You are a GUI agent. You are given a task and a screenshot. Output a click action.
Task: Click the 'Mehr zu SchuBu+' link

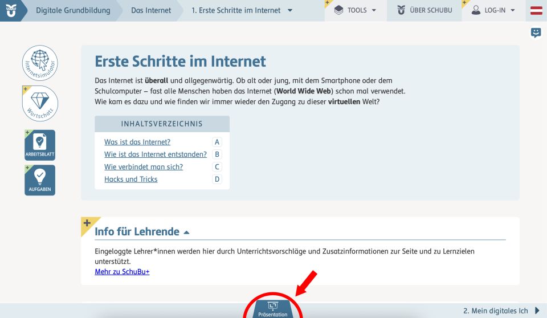coord(122,272)
